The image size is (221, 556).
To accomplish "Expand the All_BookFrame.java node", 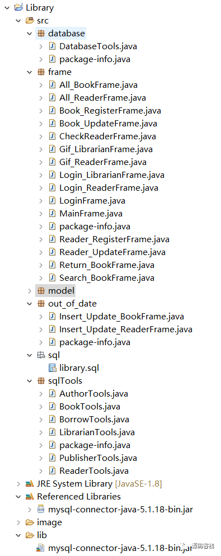I will click(41, 85).
